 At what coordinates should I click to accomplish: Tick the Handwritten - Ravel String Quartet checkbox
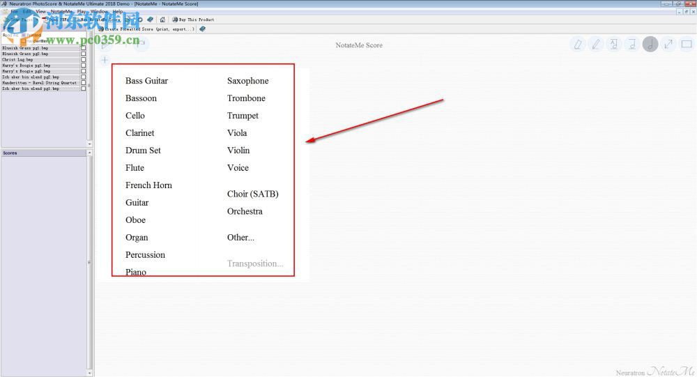(x=83, y=83)
